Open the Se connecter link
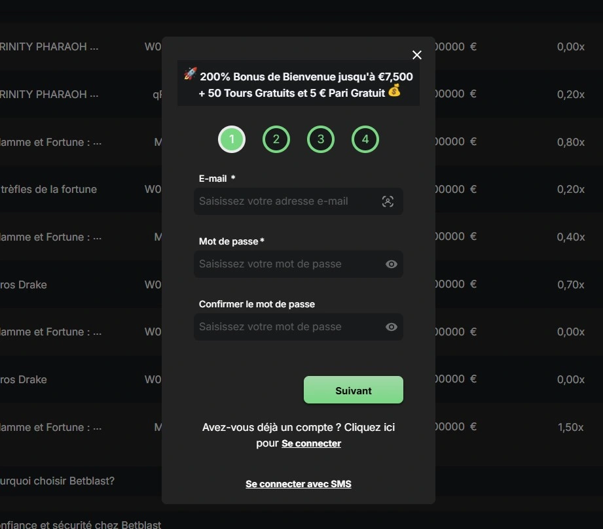Viewport: 603px width, 529px height. click(x=311, y=443)
